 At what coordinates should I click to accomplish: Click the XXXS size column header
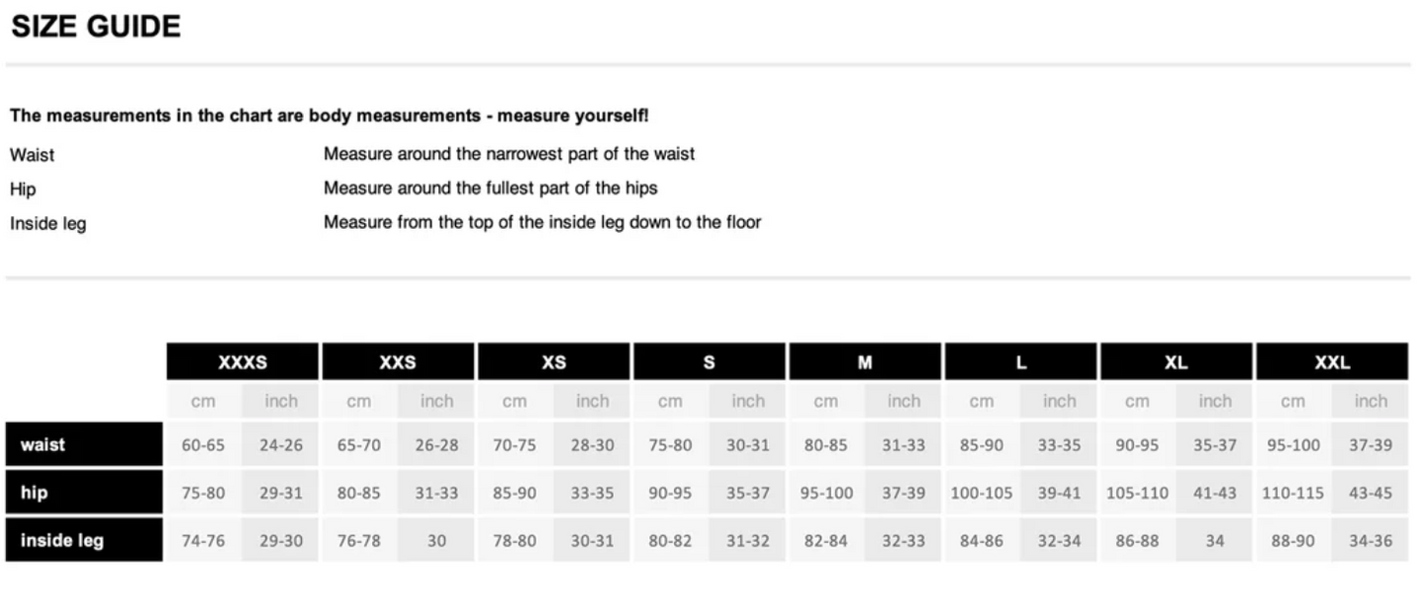[x=242, y=362]
